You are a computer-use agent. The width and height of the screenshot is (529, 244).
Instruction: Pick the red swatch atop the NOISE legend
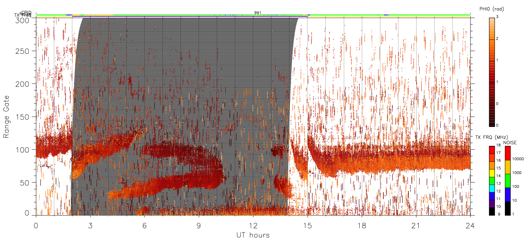[x=508, y=153]
